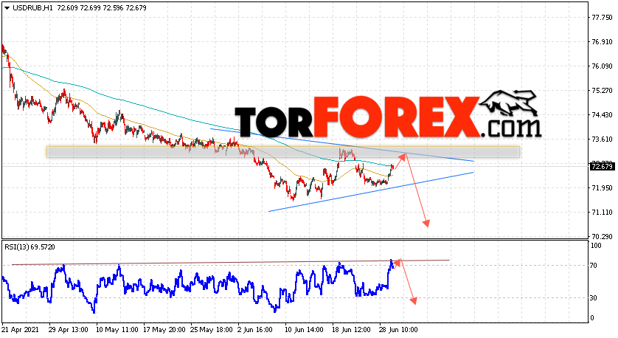Click the 10 Jun 14:00 time label
Viewport: 618px width, 338px height.
click(x=305, y=330)
